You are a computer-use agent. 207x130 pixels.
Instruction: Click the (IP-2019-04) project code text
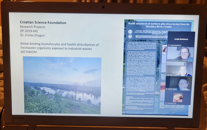(x=29, y=31)
